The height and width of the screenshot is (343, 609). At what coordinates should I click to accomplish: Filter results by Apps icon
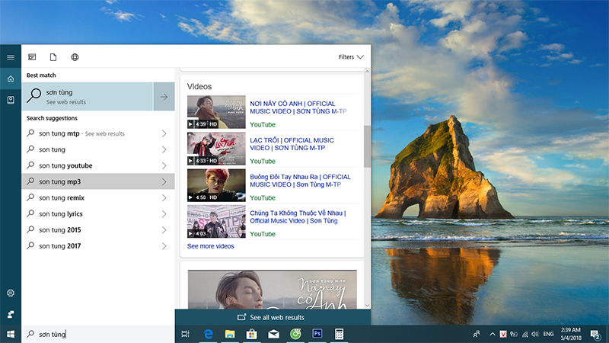click(32, 57)
